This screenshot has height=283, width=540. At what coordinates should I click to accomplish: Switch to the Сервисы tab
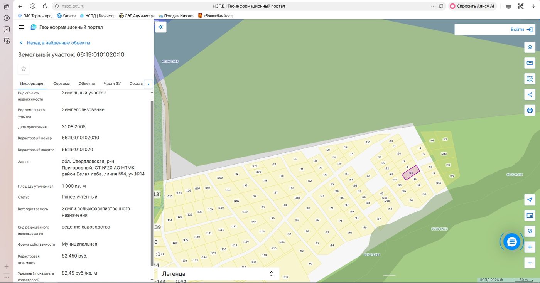pyautogui.click(x=61, y=84)
